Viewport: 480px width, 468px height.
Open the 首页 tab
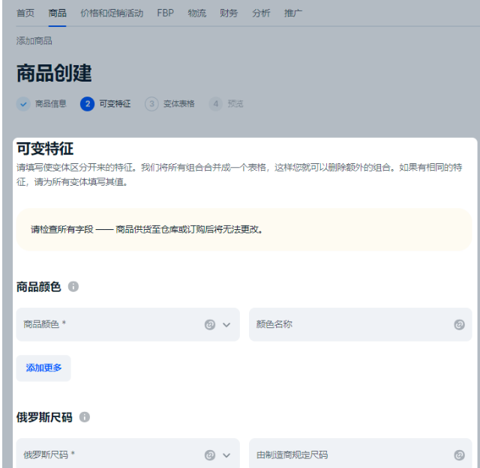[25, 13]
